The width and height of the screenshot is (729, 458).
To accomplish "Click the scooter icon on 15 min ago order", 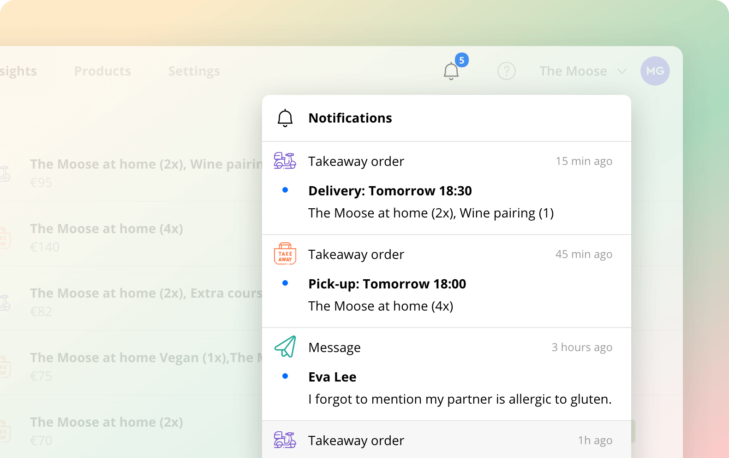I will pyautogui.click(x=285, y=161).
